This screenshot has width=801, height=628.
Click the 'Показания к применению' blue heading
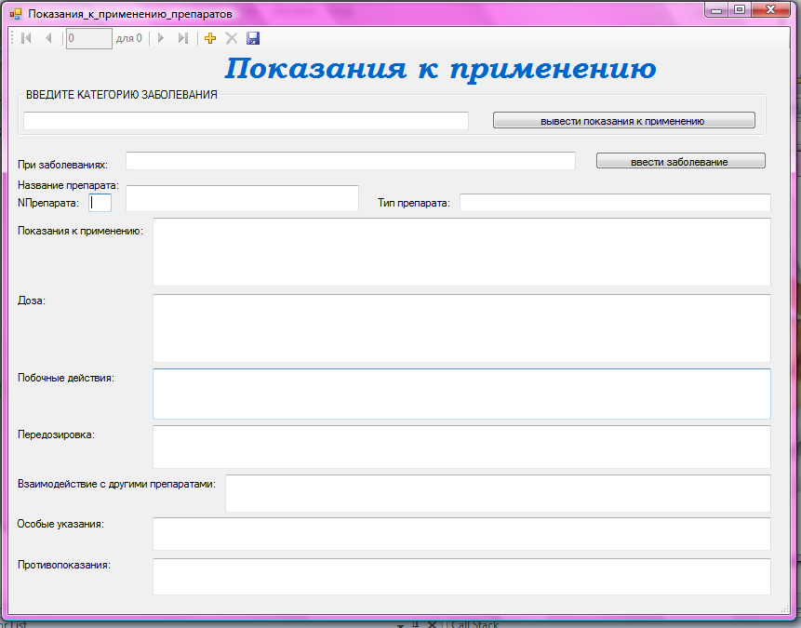(x=440, y=69)
